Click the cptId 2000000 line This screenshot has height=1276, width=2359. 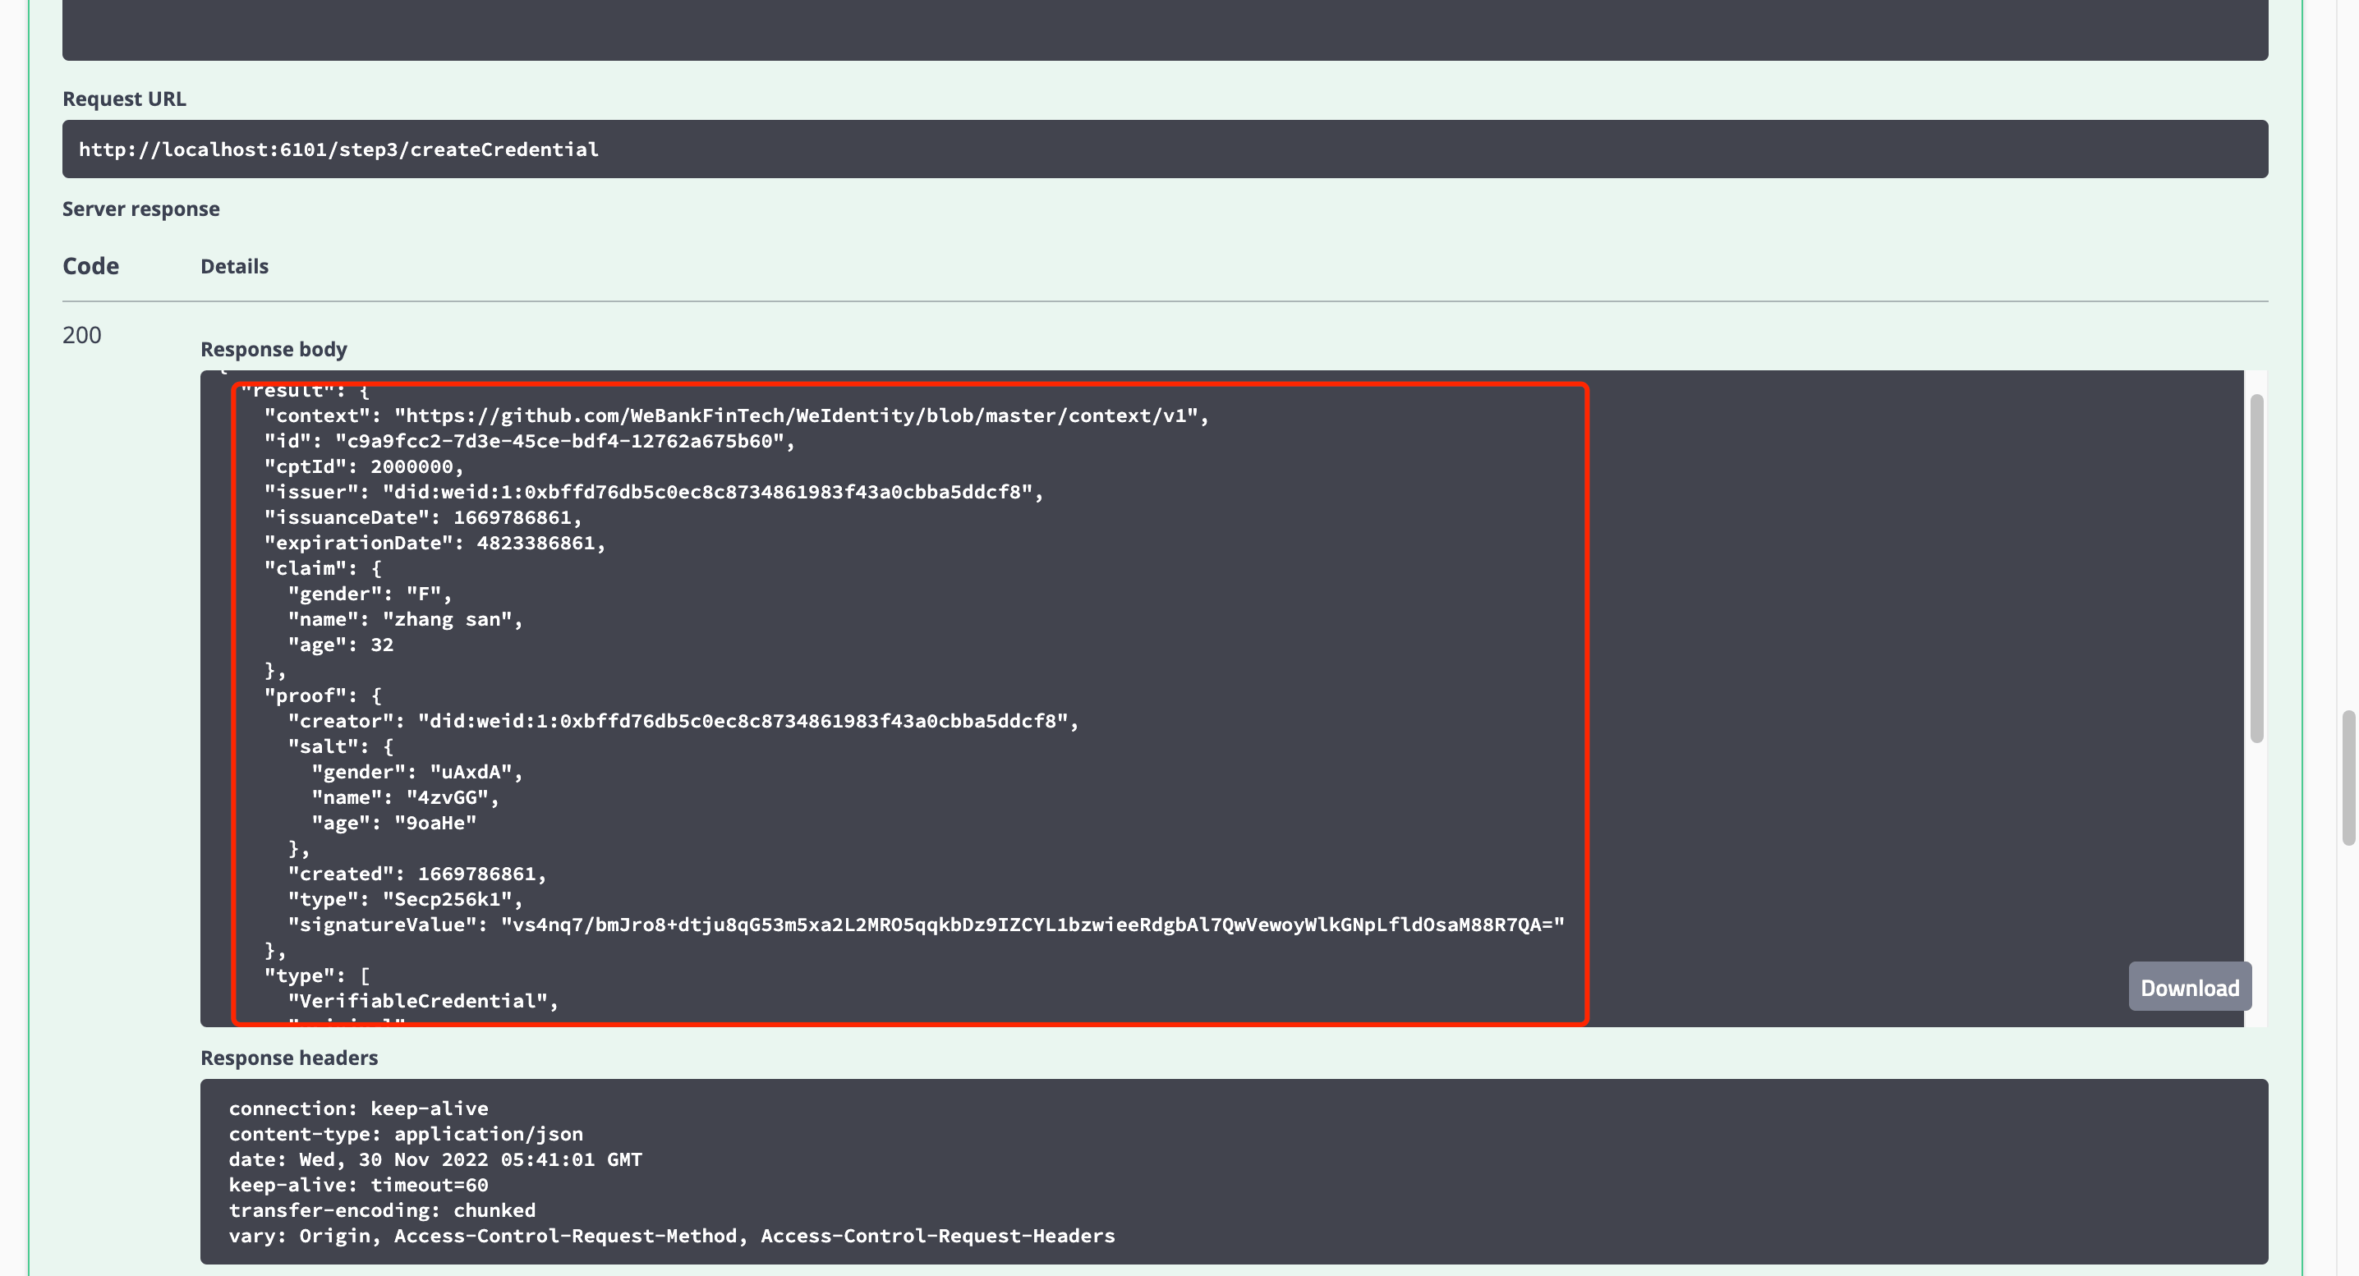(x=364, y=467)
